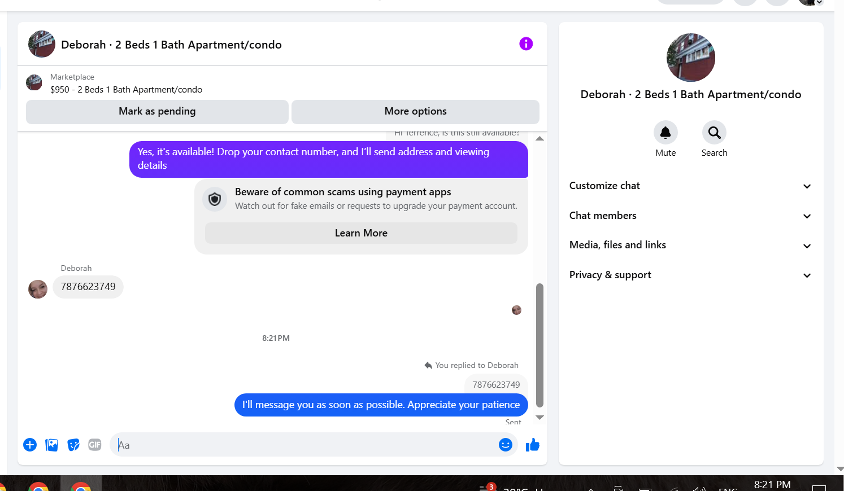Click 'Beware of common scams' heading
844x491 pixels.
point(343,192)
